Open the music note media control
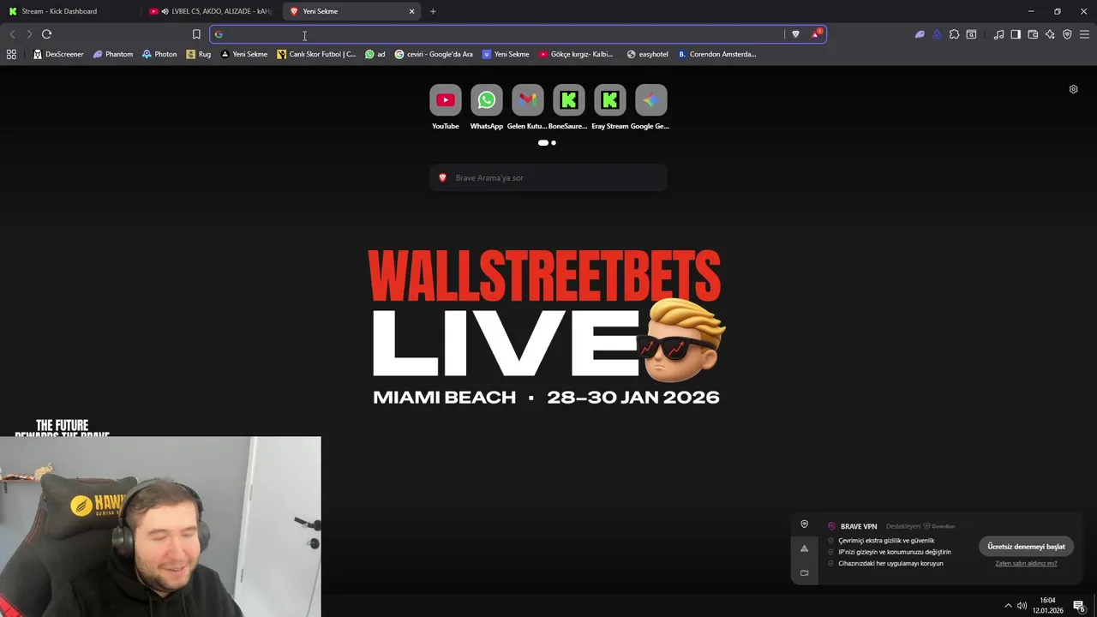 click(998, 34)
